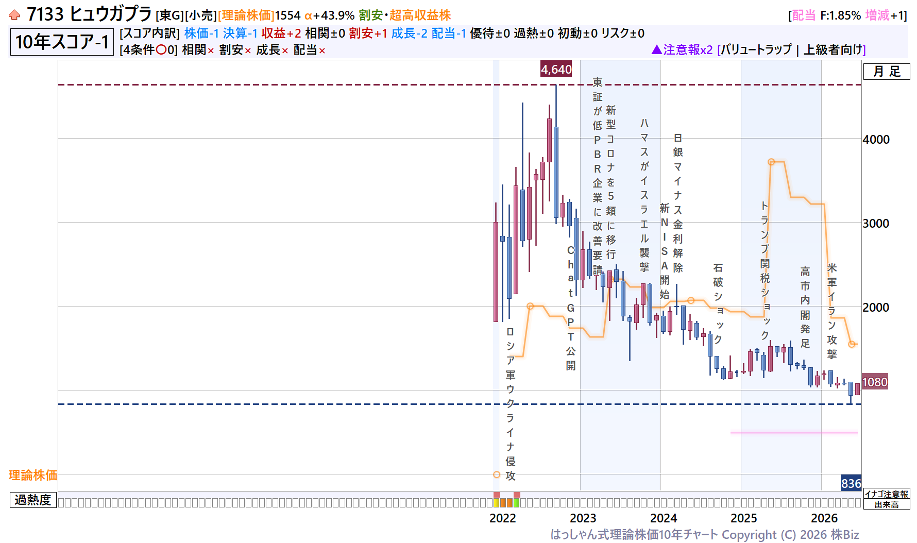
Task: Click the 4,640 high price label
Action: point(556,69)
